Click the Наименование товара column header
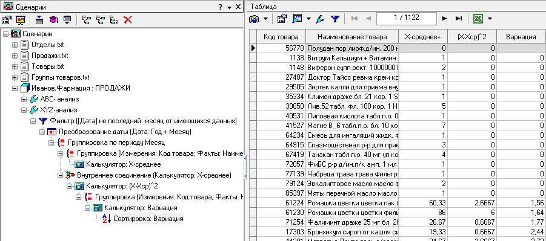This screenshot has height=241, width=546. (352, 37)
